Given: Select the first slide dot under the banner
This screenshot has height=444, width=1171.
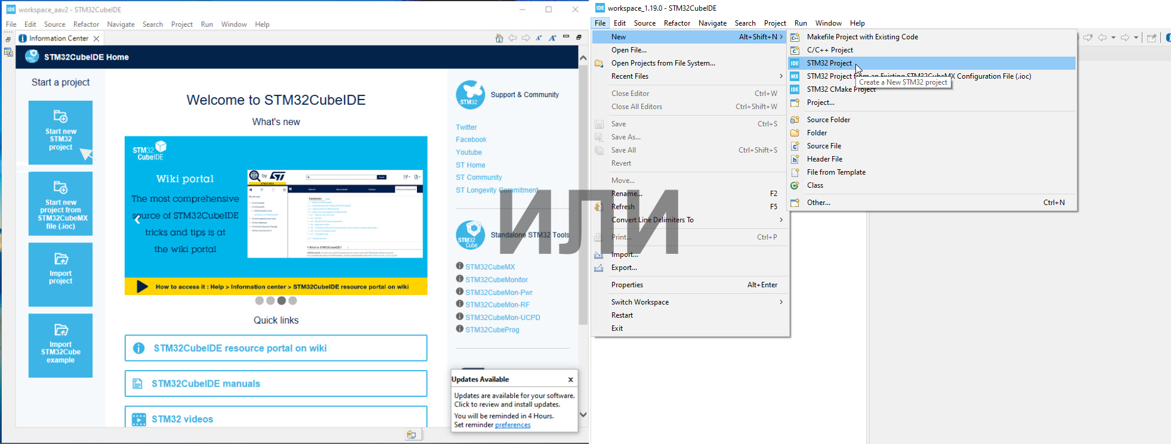Looking at the screenshot, I should point(259,301).
